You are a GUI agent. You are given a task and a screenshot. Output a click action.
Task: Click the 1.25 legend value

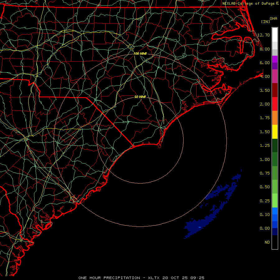pos(265,146)
